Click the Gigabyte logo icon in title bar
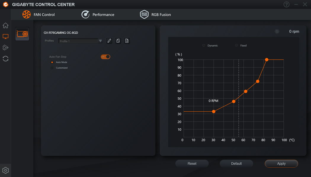This screenshot has height=177, width=311. (6, 4)
